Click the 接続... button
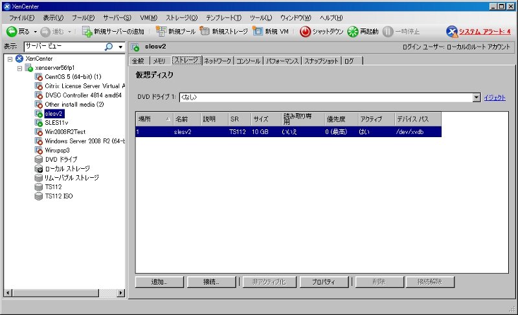Image resolution: width=518 pixels, height=315 pixels. [x=212, y=282]
